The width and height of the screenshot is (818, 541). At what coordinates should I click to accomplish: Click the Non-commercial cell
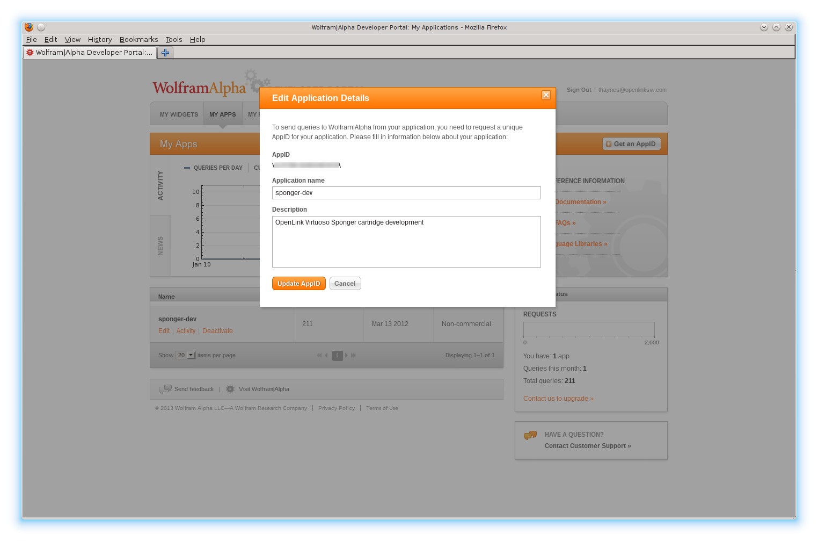pos(466,324)
